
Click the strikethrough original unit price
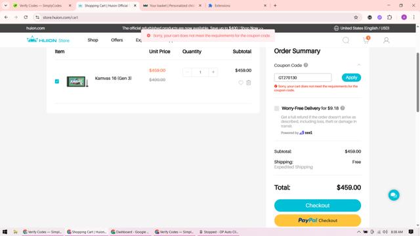[x=157, y=80]
